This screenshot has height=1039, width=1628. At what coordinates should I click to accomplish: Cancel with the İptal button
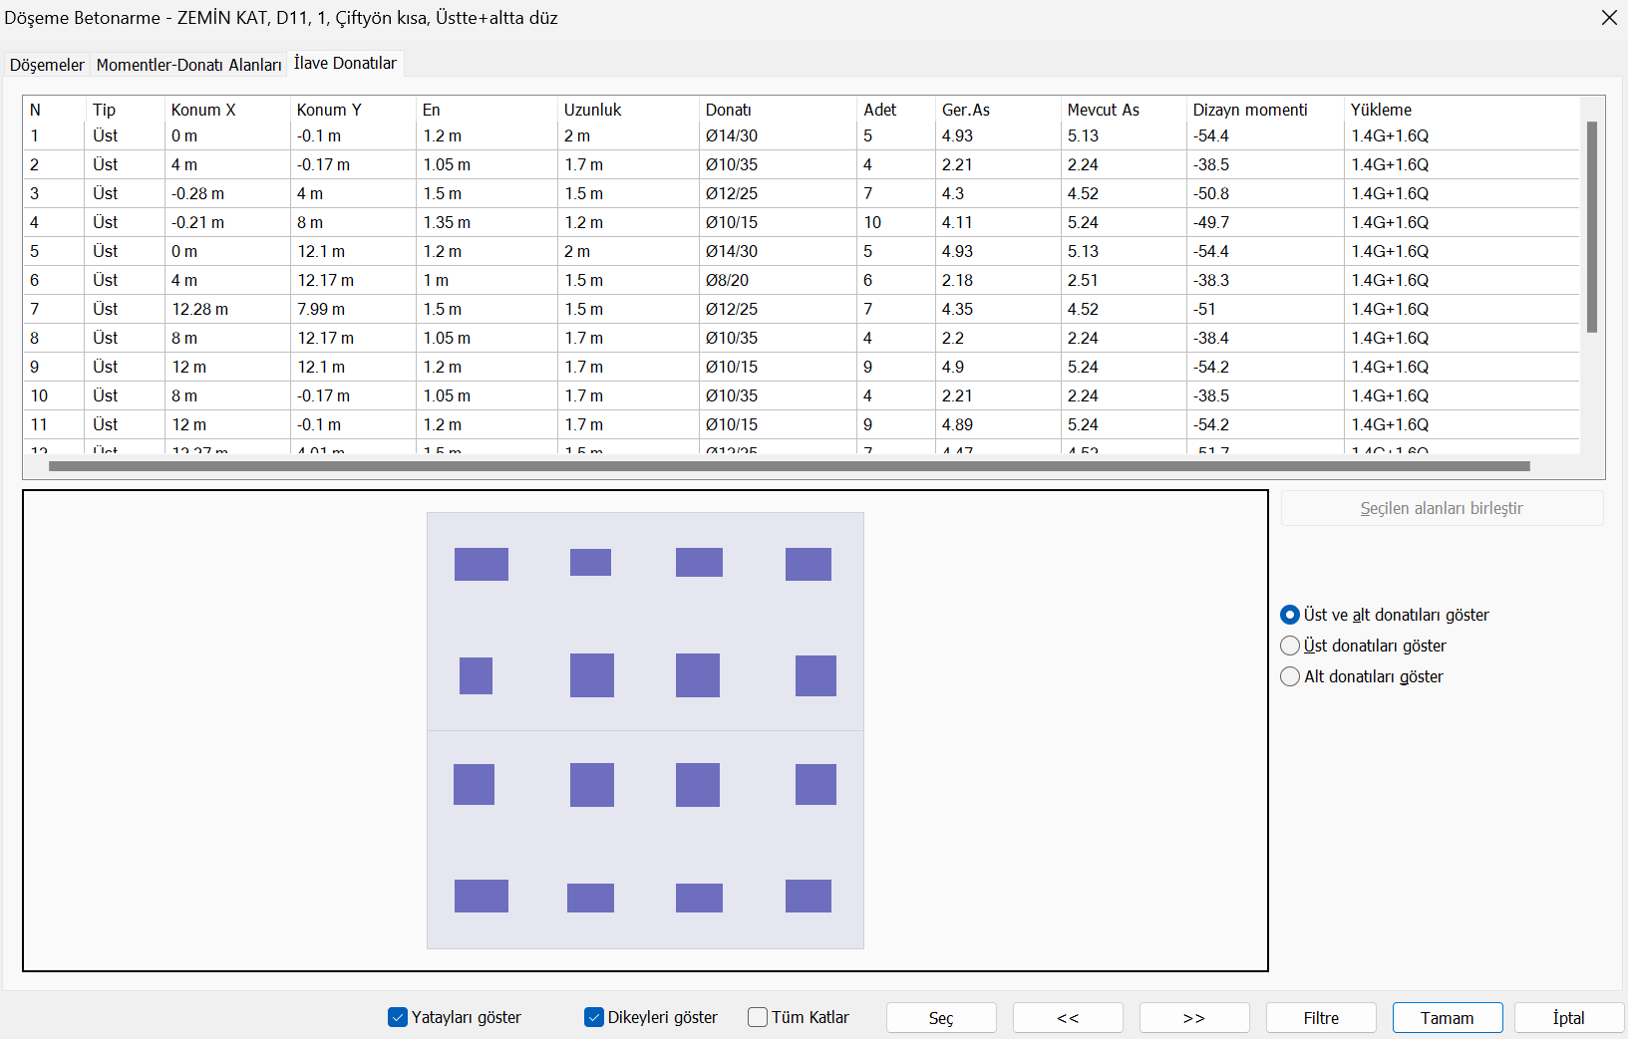tap(1569, 1018)
